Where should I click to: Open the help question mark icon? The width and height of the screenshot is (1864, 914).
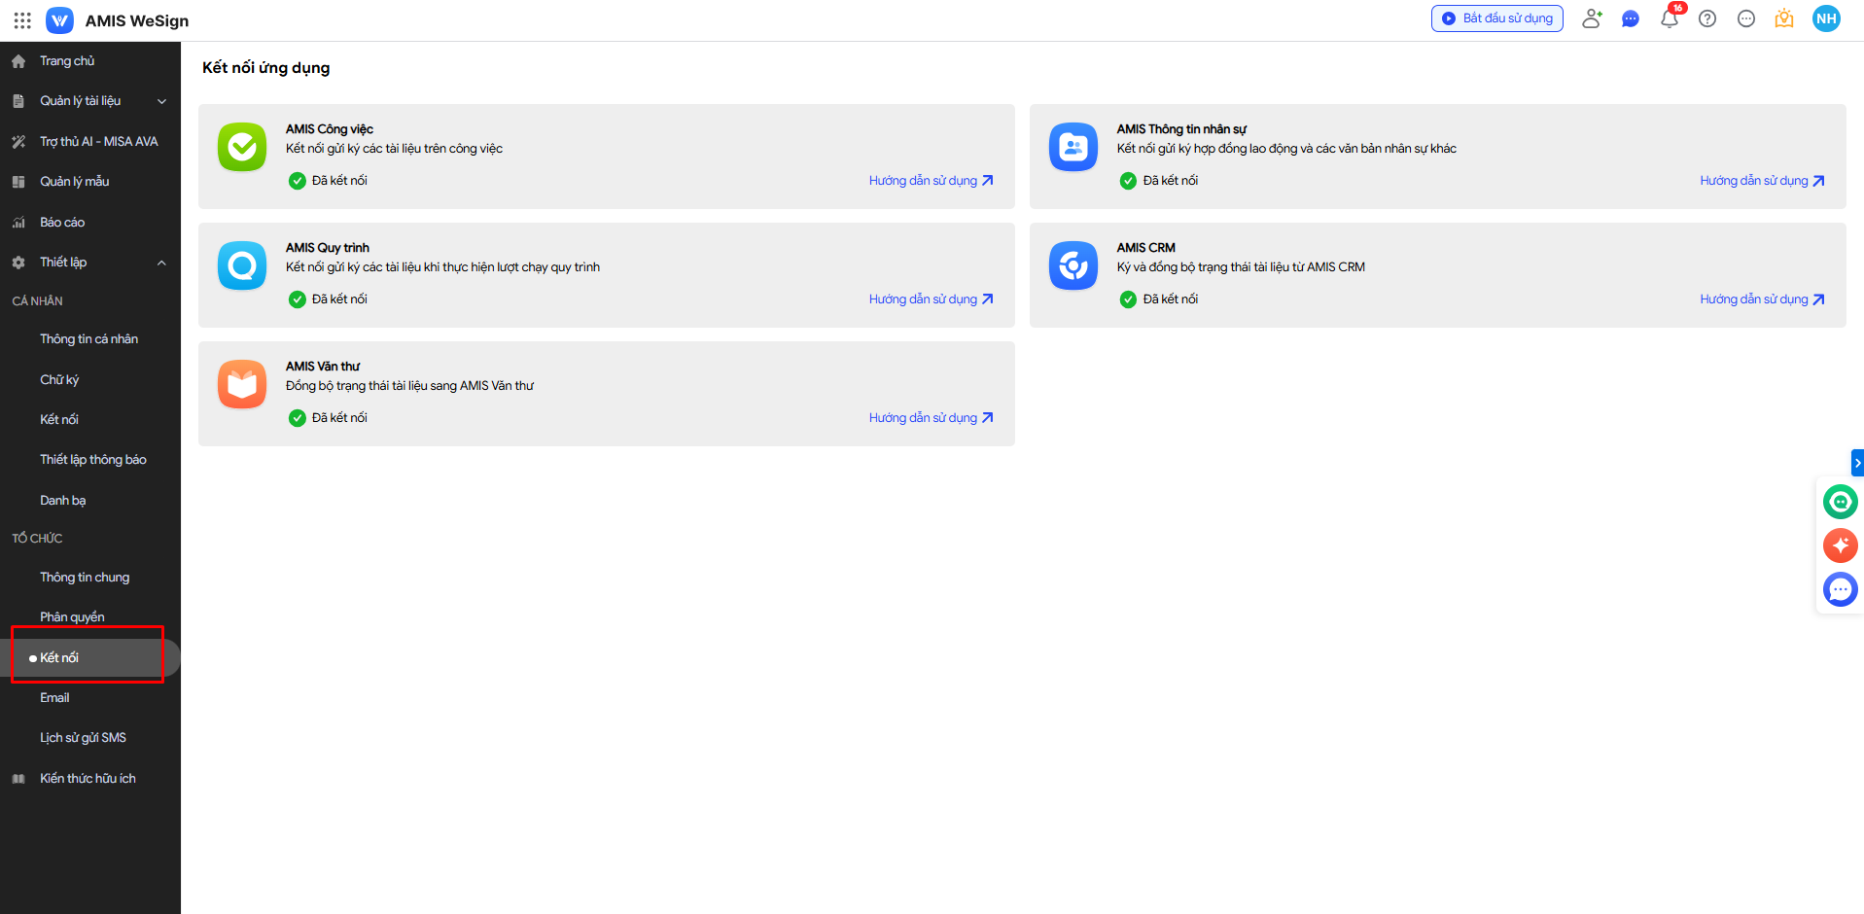(x=1707, y=18)
